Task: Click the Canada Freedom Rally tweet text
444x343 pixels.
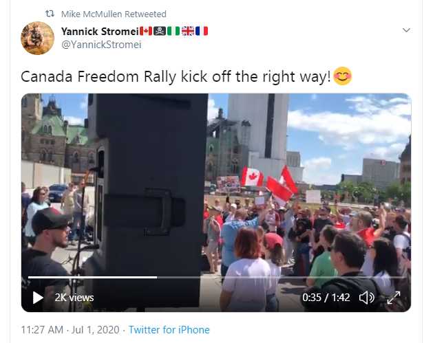Action: (x=176, y=76)
